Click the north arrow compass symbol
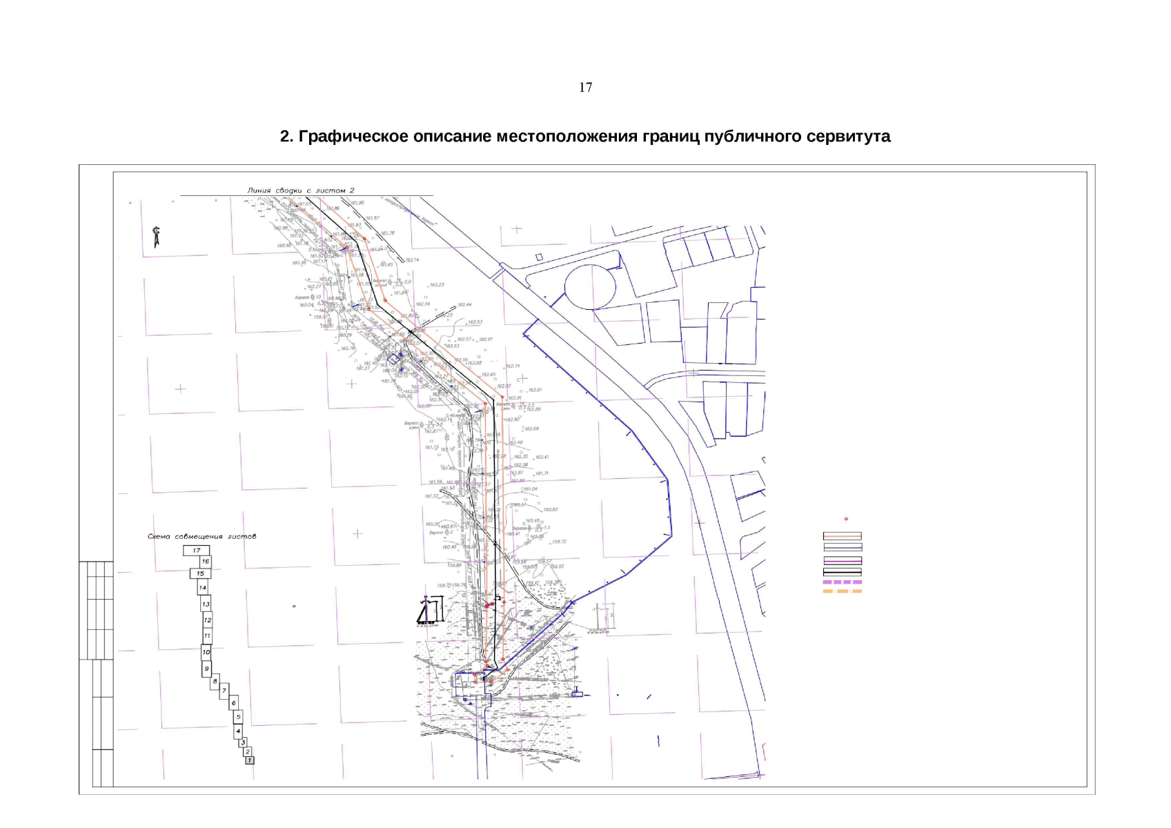 (x=157, y=237)
